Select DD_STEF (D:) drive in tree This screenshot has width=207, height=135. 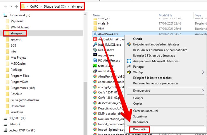pyautogui.click(x=17, y=118)
